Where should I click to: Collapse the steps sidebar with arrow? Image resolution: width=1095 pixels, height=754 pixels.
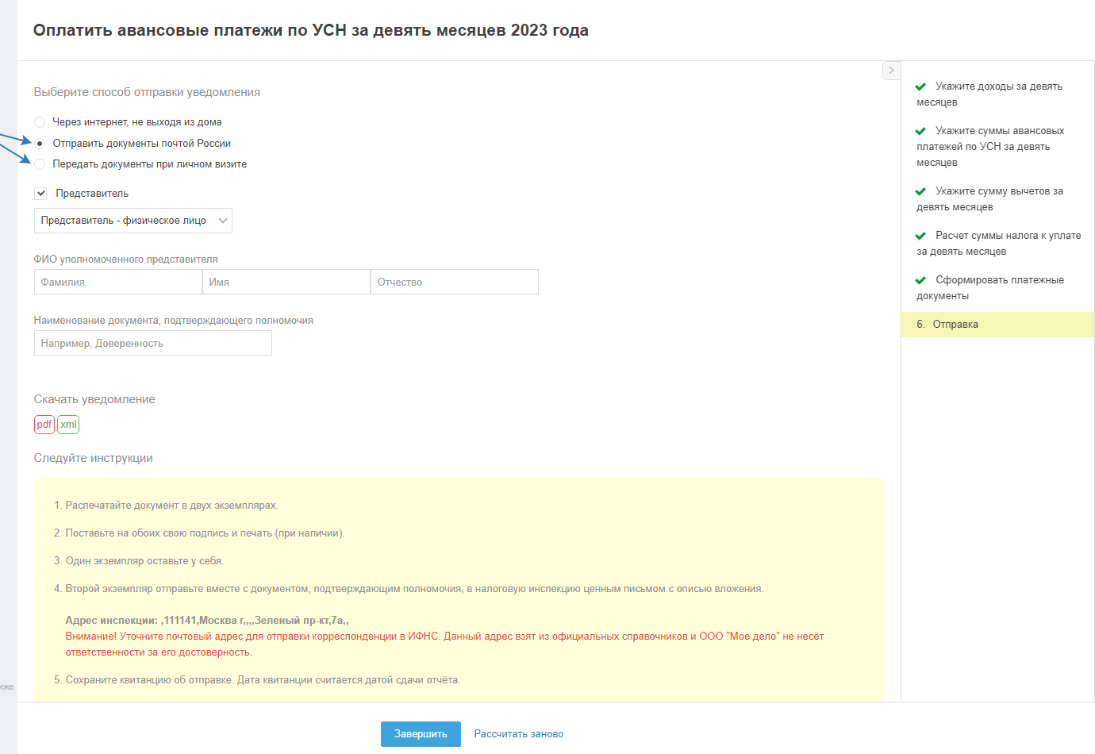click(x=891, y=71)
